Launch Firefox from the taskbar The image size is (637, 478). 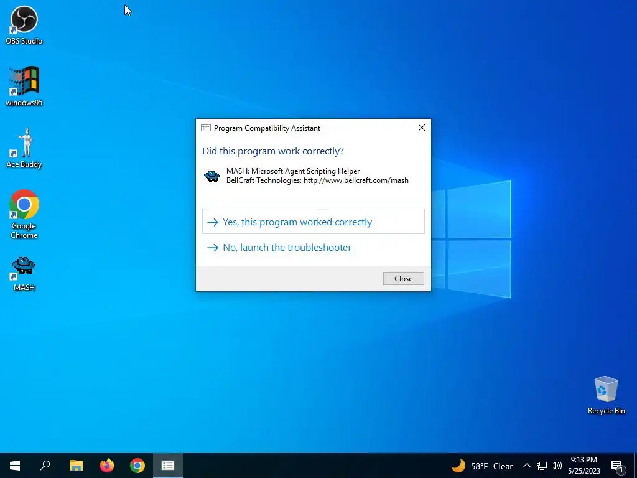(x=107, y=466)
